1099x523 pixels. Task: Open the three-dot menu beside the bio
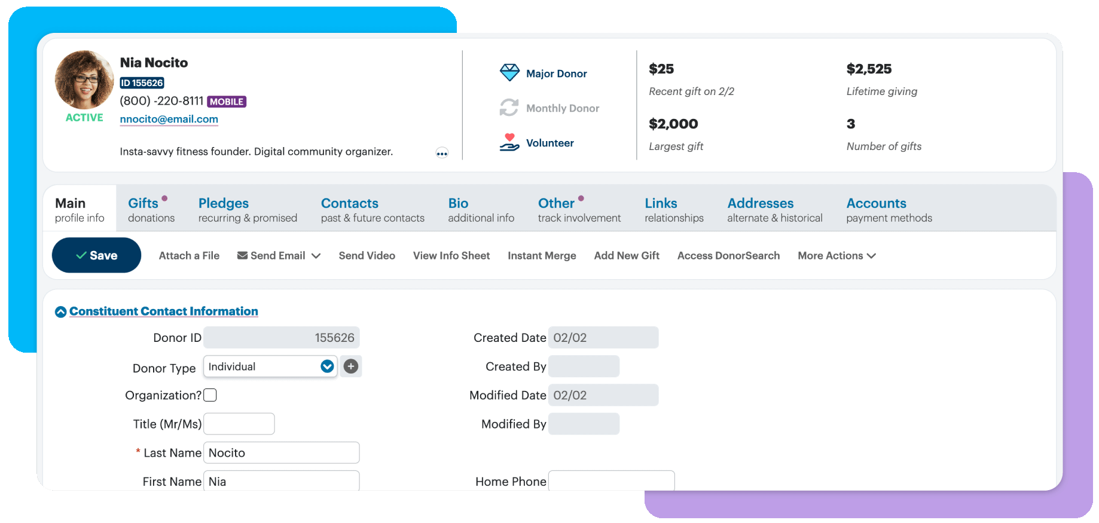[x=442, y=153]
